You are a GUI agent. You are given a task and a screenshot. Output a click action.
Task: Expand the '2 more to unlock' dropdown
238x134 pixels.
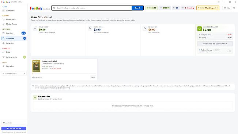tap(14, 74)
